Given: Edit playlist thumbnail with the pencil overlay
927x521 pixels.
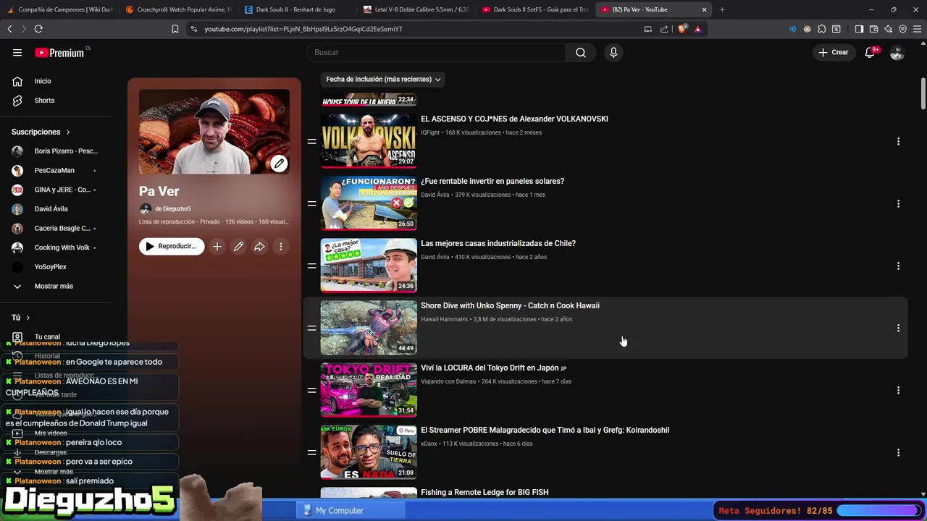Looking at the screenshot, I should click(x=279, y=164).
